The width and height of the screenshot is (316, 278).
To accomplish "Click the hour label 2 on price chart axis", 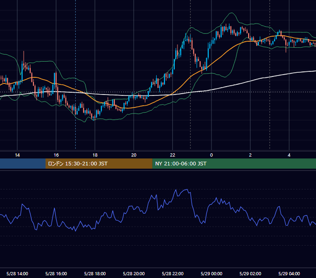I will coord(250,155).
